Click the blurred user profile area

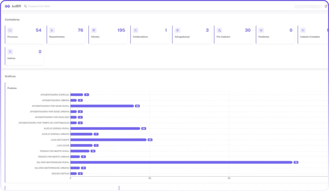(x=308, y=6)
